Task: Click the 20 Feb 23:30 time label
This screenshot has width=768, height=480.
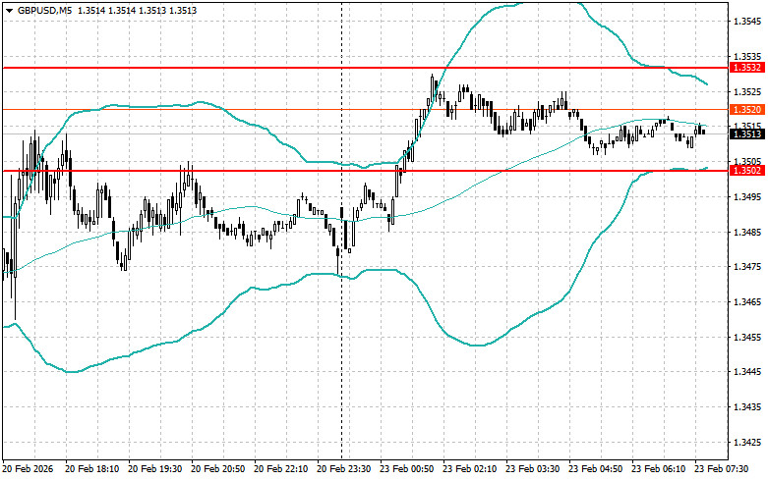Action: click(344, 469)
